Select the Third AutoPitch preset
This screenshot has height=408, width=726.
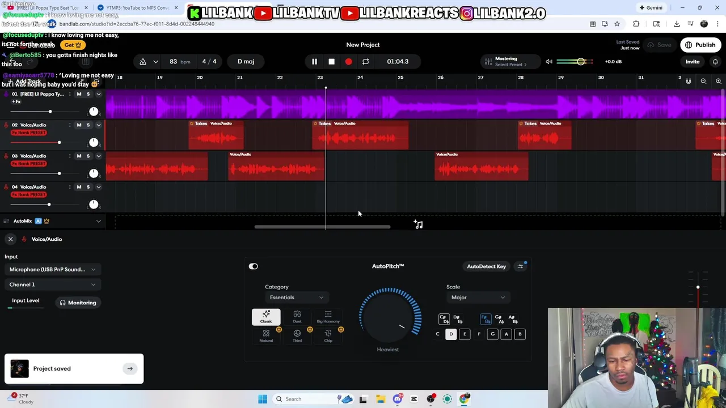(x=297, y=336)
